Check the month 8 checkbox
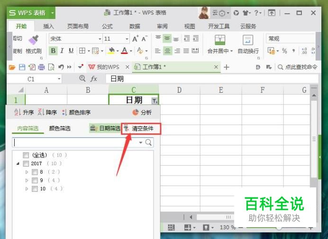Image resolution: width=328 pixels, height=239 pixels. pyautogui.click(x=35, y=172)
